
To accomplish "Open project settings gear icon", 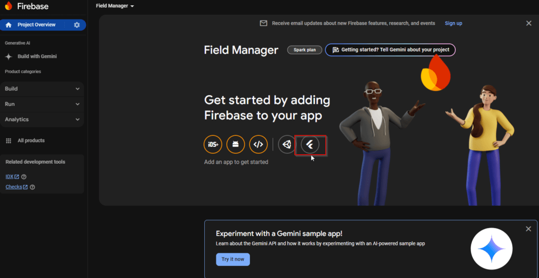I will pyautogui.click(x=77, y=25).
